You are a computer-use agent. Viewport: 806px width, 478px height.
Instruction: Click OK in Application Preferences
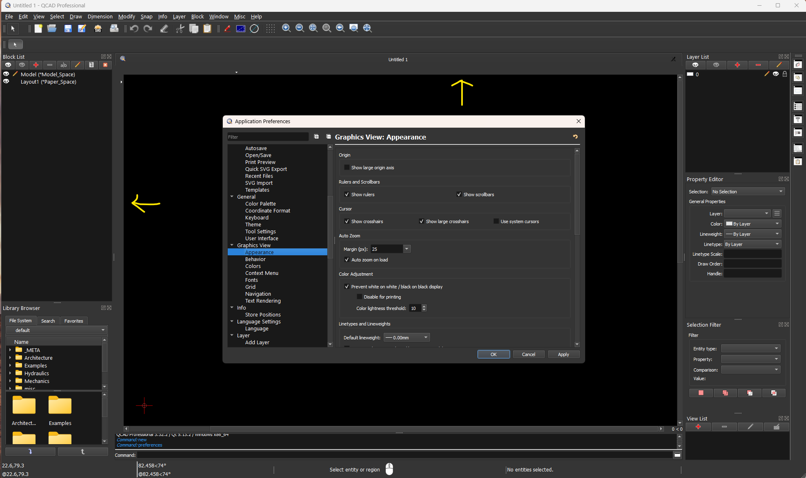pos(493,354)
